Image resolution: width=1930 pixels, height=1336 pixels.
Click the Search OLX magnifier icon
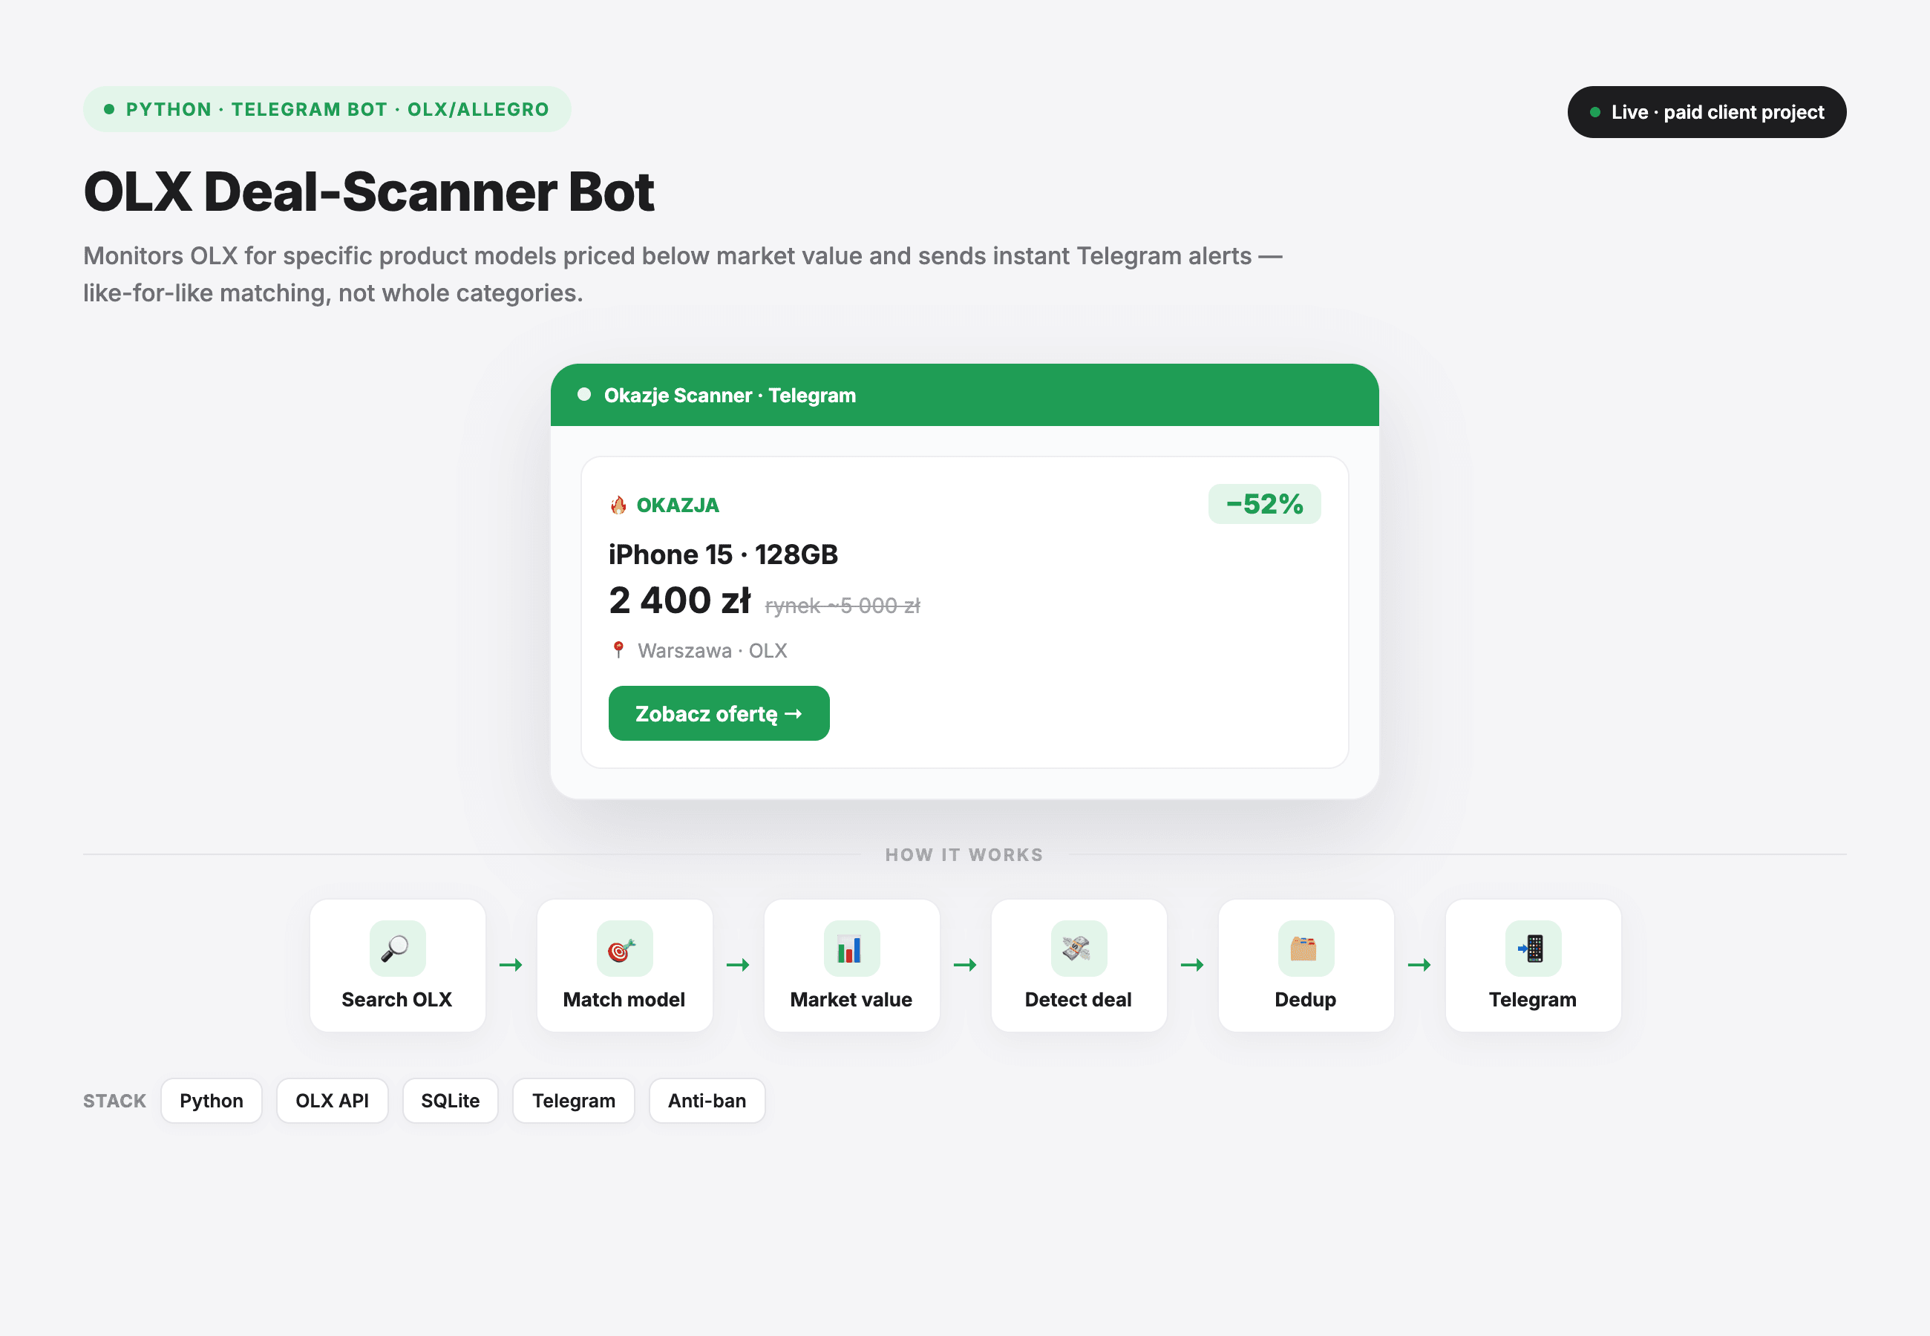[396, 949]
